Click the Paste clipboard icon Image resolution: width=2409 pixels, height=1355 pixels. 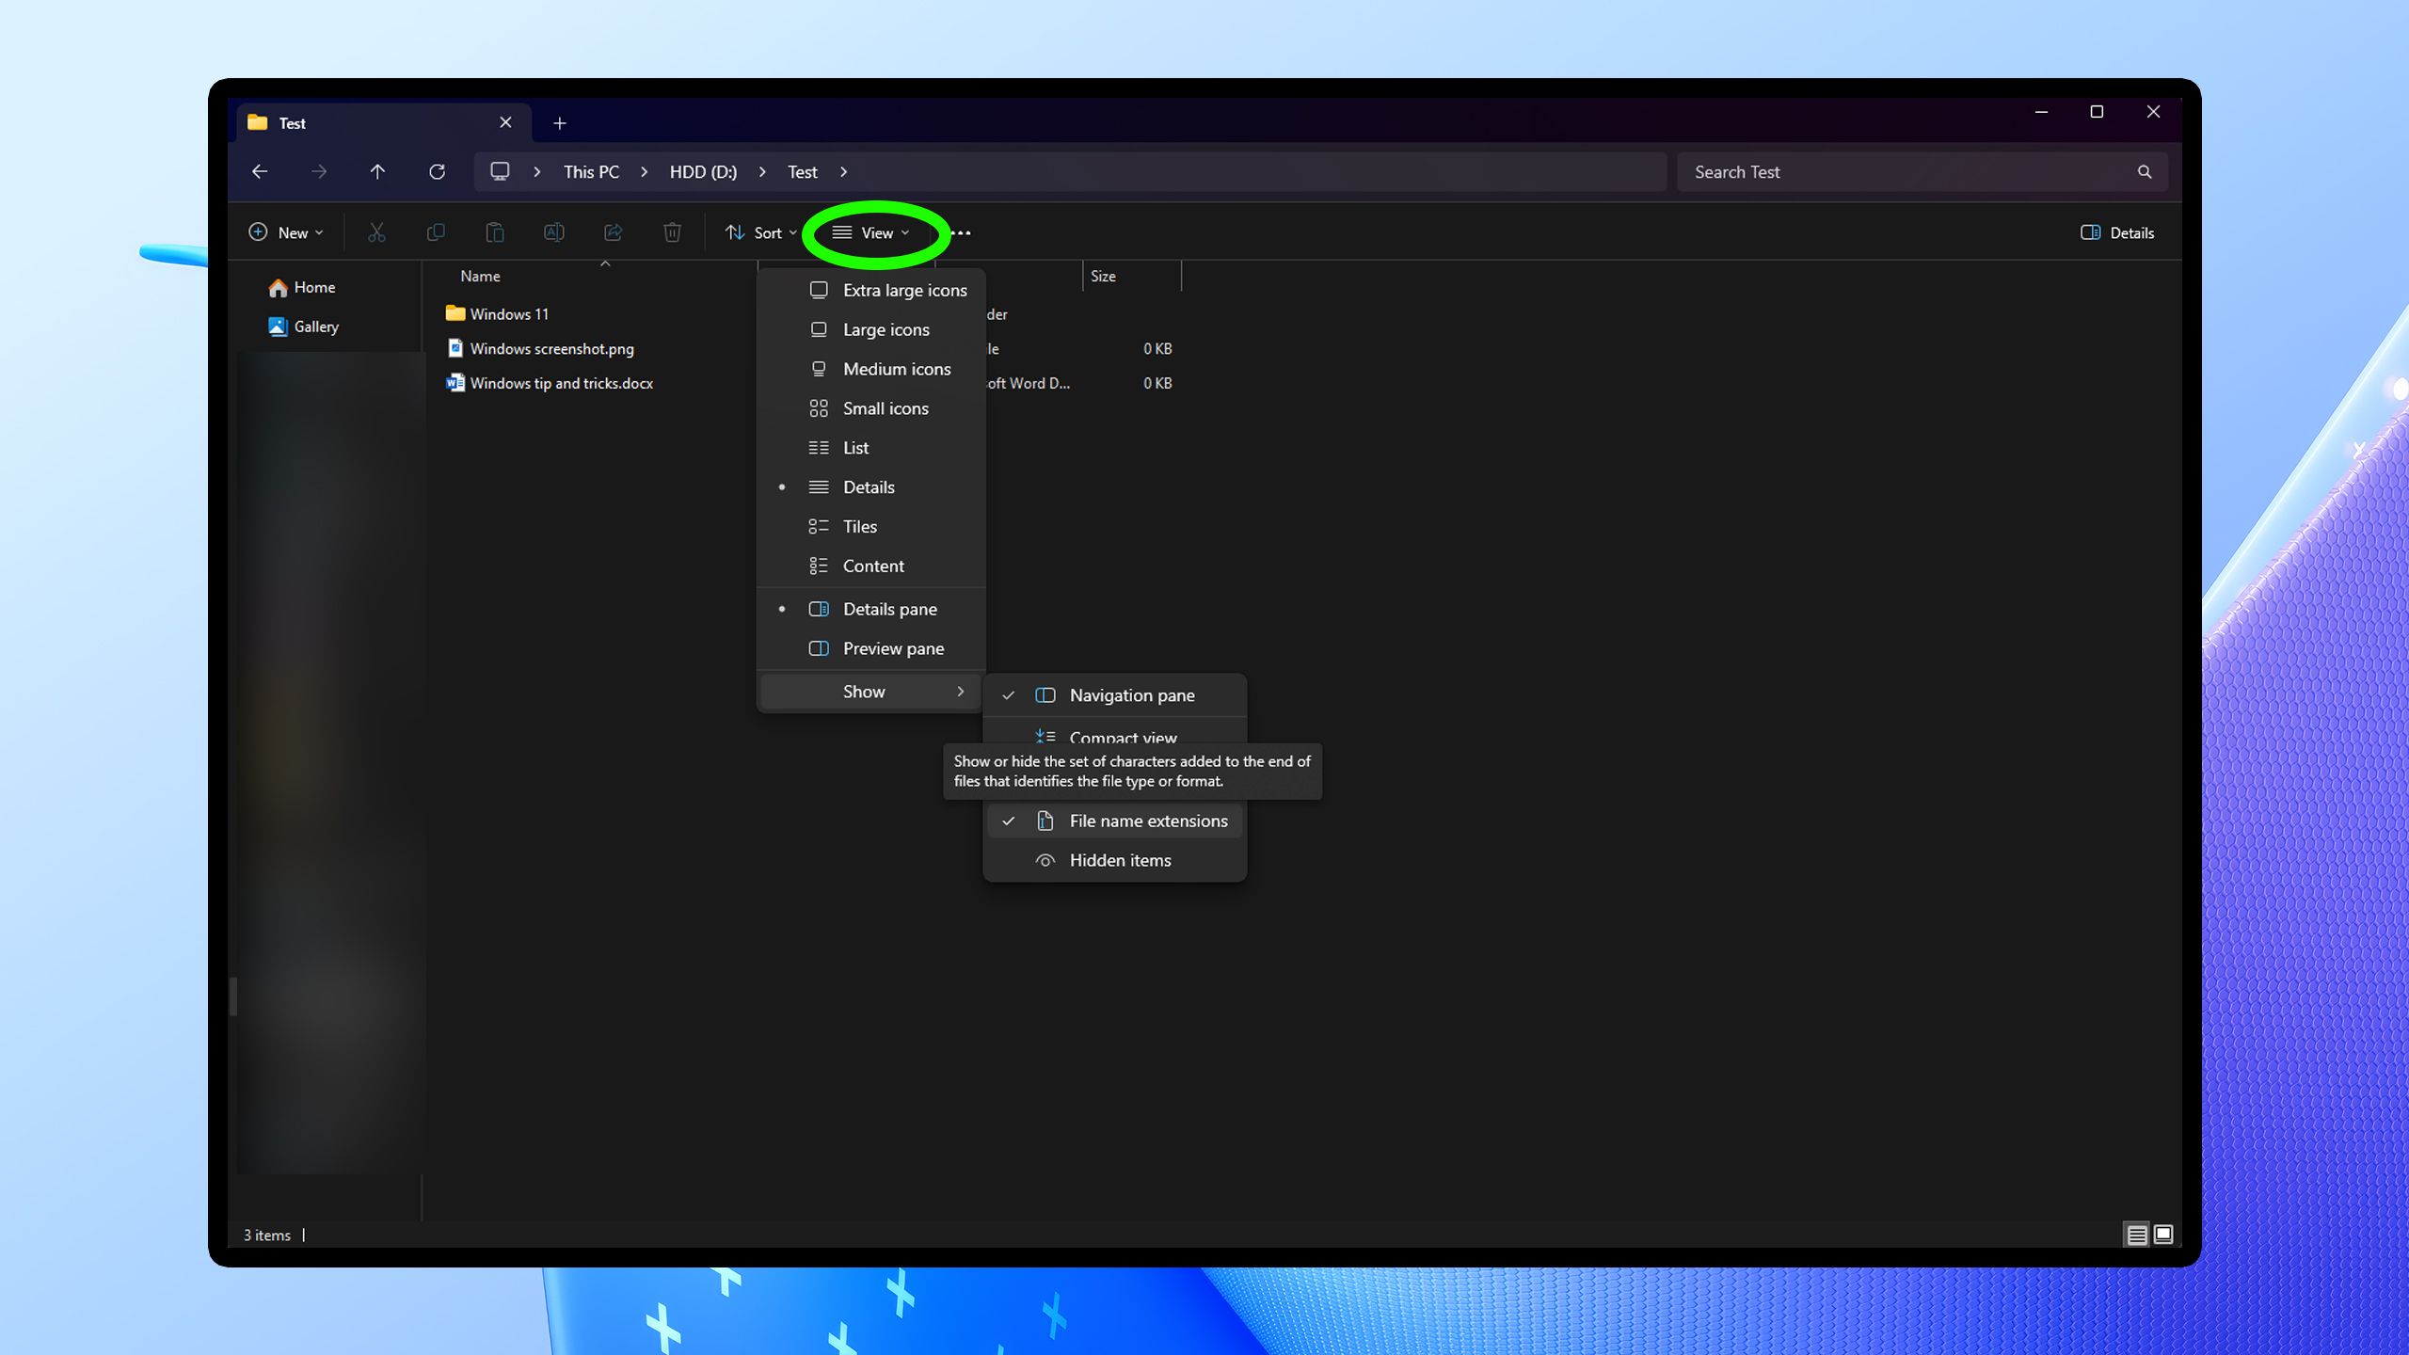pyautogui.click(x=495, y=232)
